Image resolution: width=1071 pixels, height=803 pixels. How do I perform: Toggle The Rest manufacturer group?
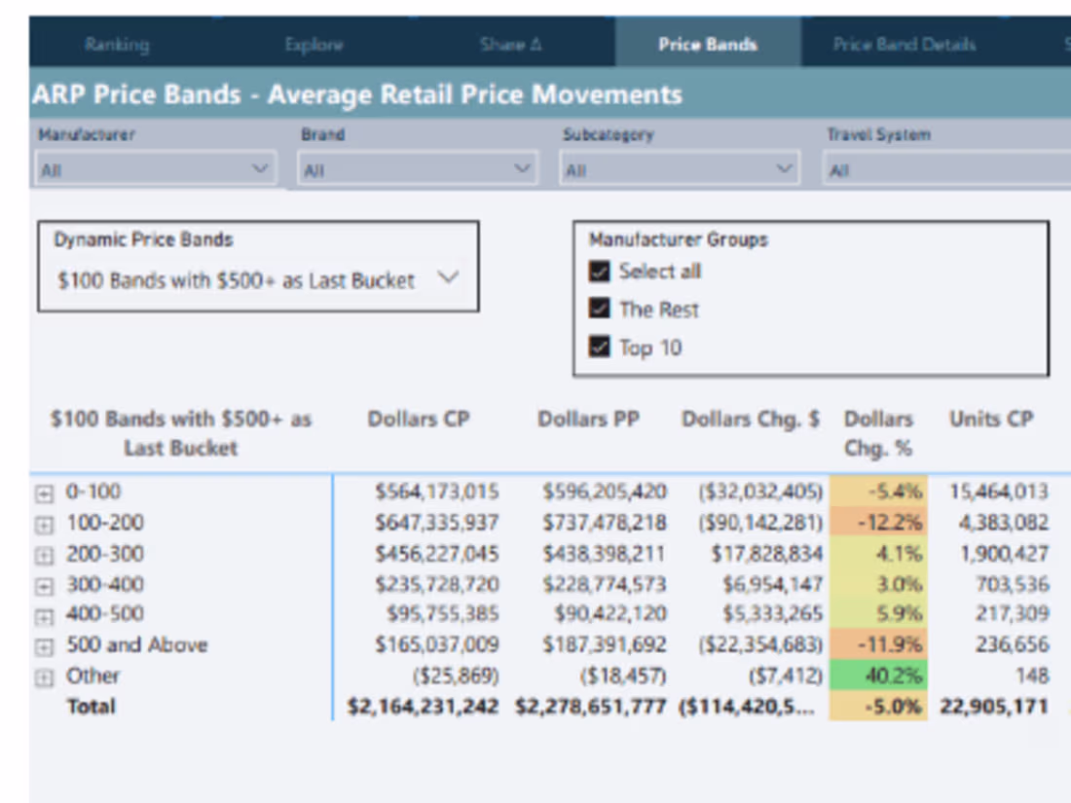pyautogui.click(x=600, y=310)
